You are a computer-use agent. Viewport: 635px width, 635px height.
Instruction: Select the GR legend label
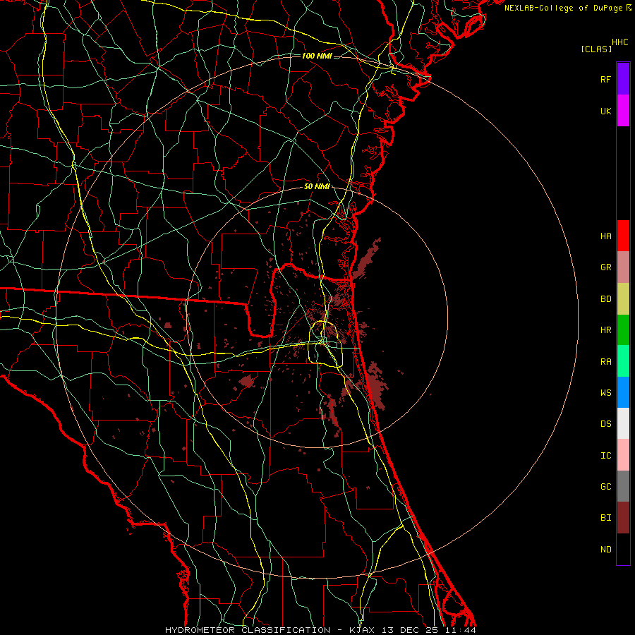[x=605, y=267]
